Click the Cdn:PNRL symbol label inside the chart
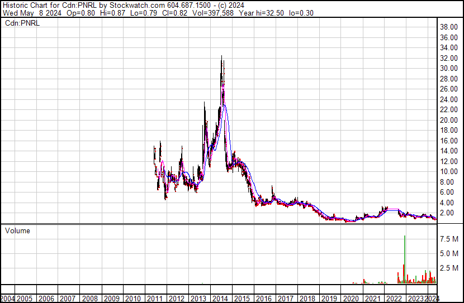 [22, 23]
